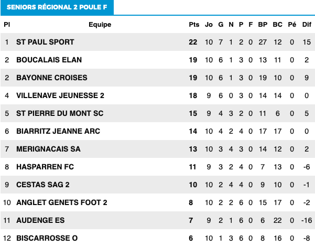
Task: Click the BP column header
Action: [263, 25]
